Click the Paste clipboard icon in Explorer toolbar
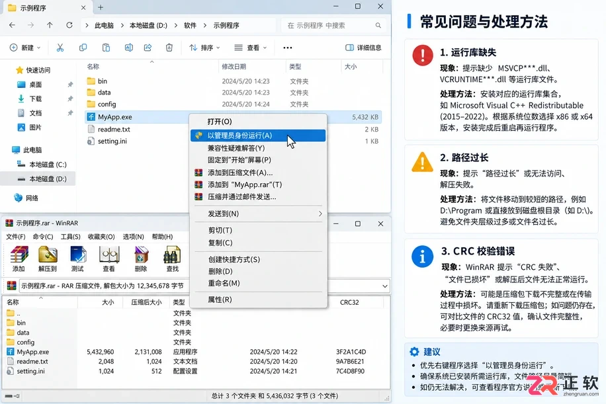The image size is (606, 404). [x=106, y=48]
